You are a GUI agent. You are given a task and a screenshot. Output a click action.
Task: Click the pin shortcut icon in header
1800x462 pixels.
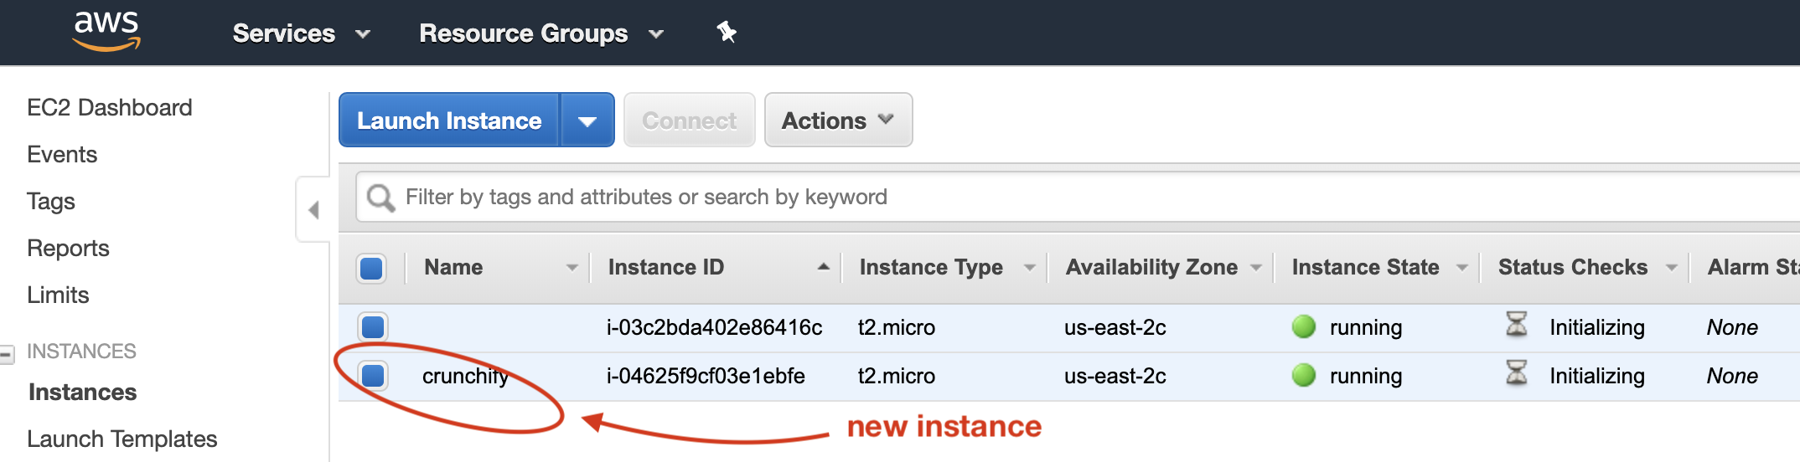click(x=726, y=33)
